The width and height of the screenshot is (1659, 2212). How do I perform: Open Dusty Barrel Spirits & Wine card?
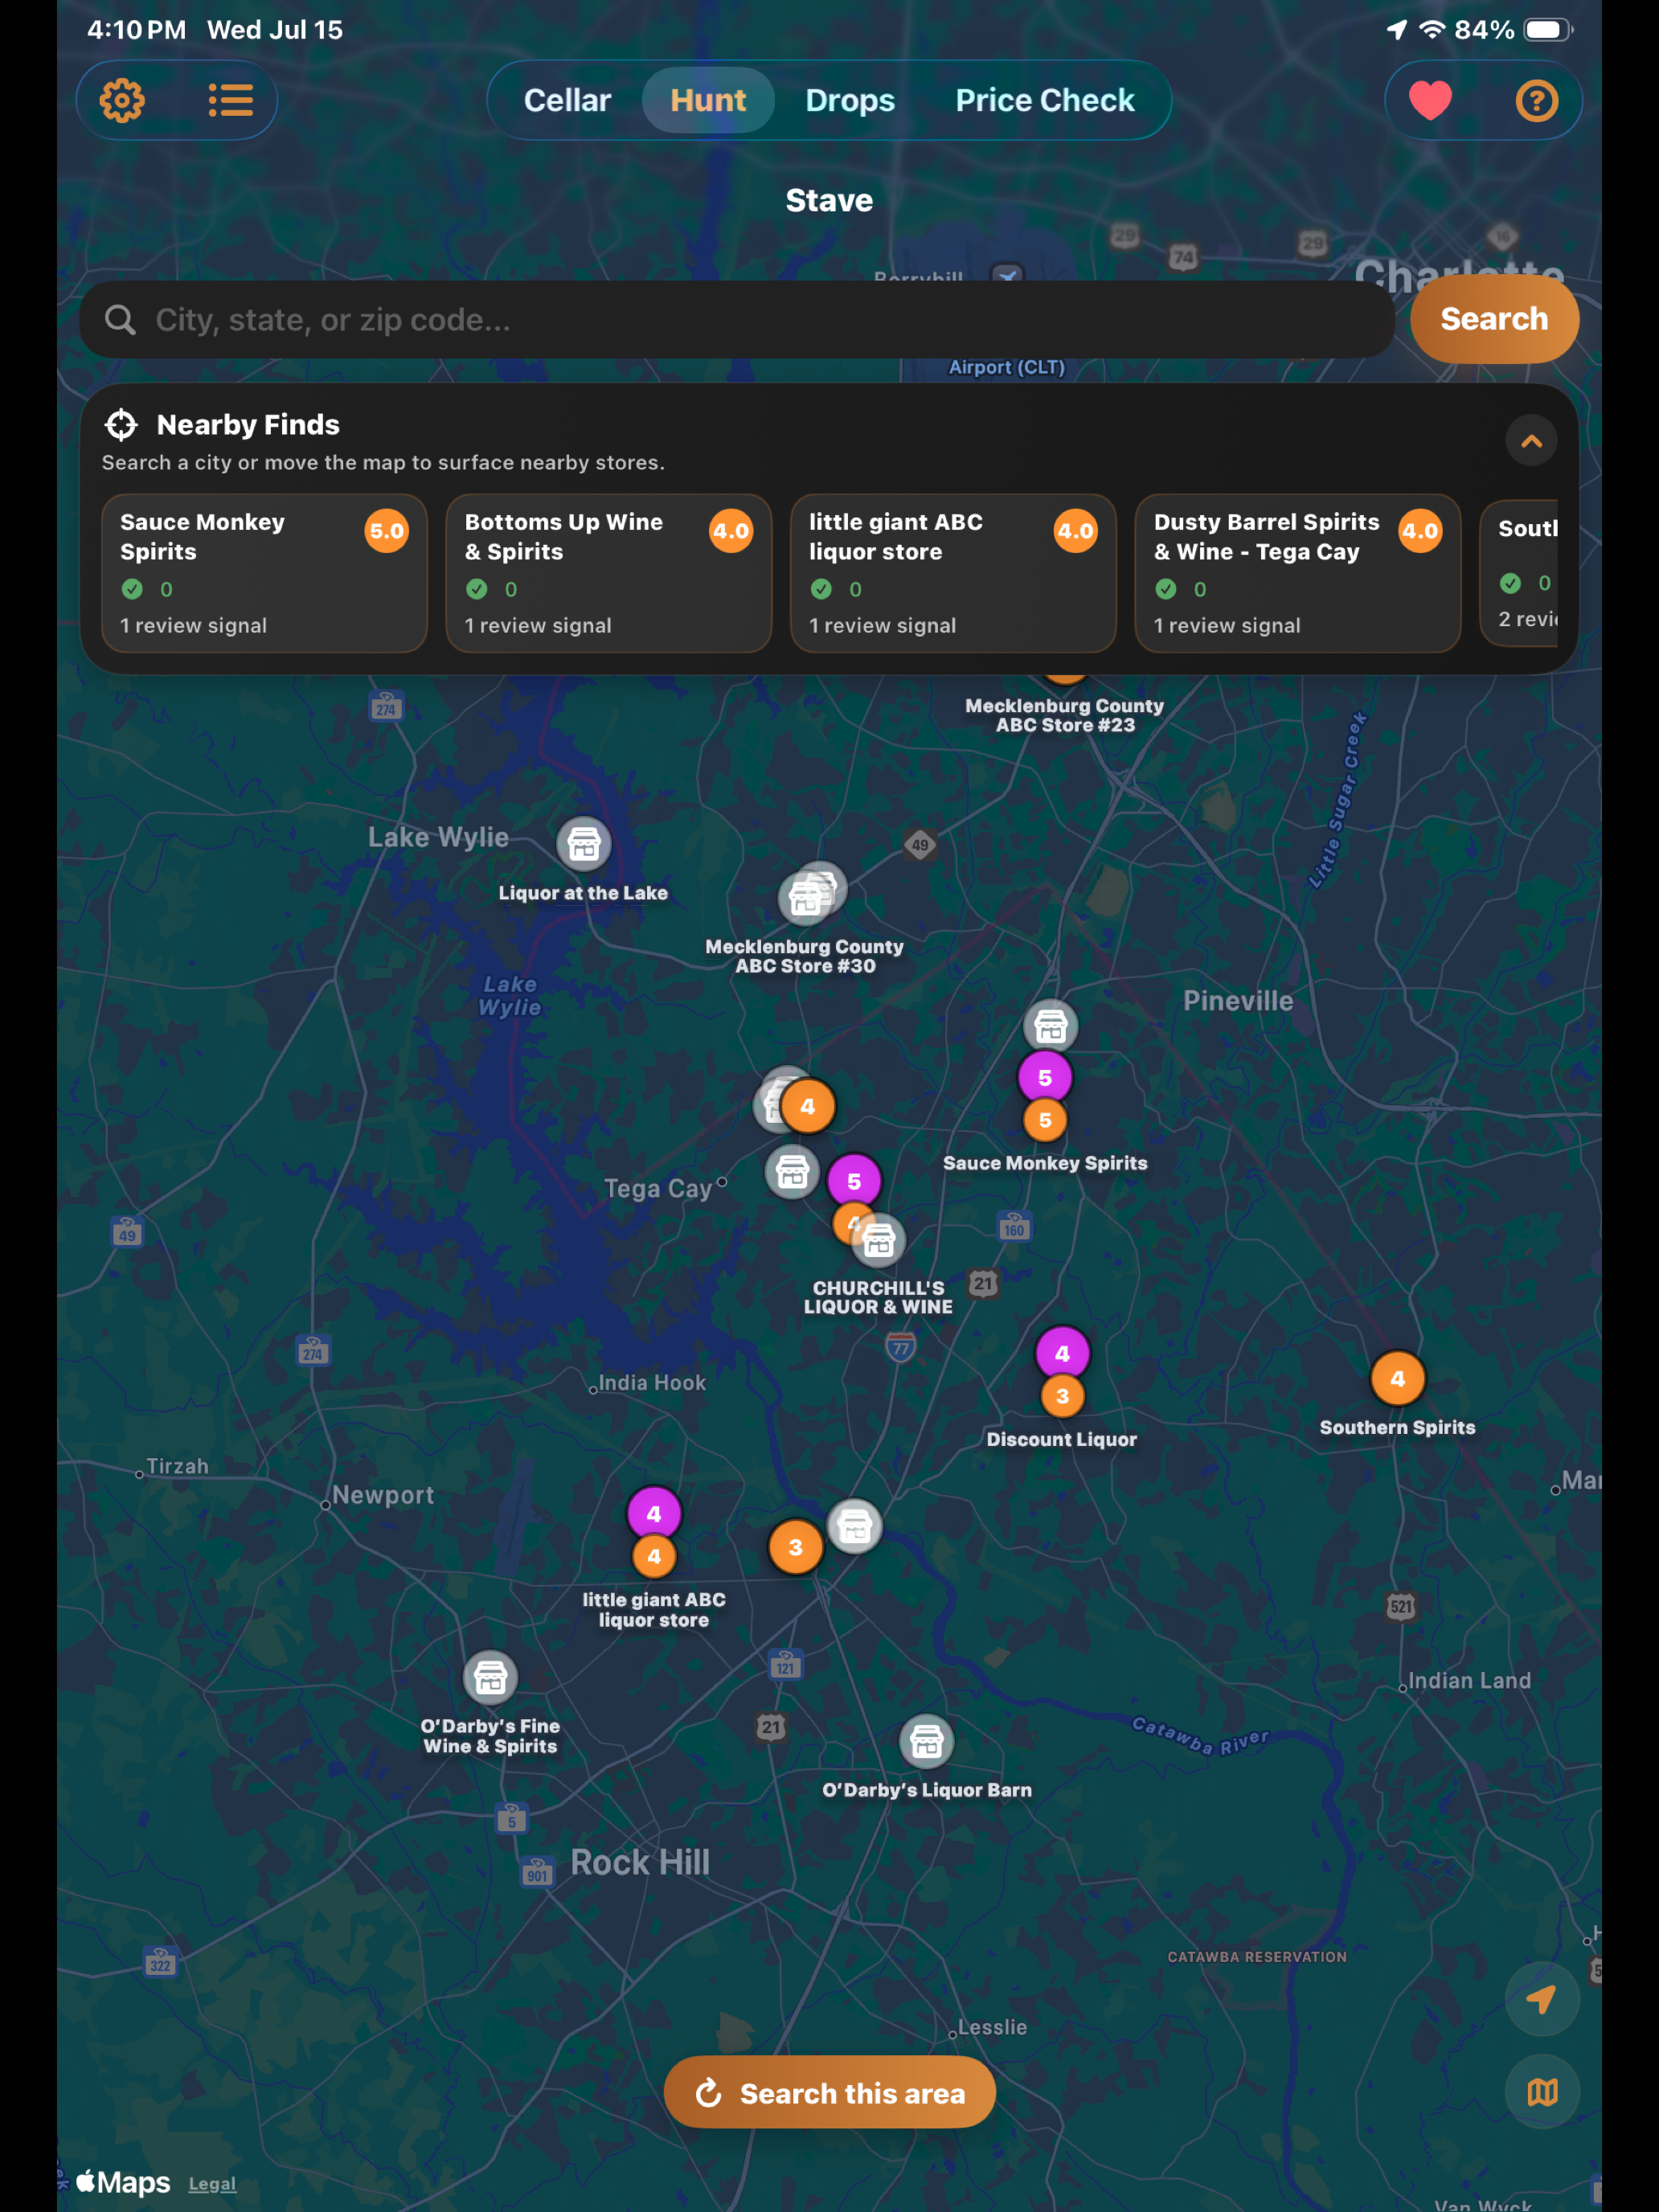1298,573
